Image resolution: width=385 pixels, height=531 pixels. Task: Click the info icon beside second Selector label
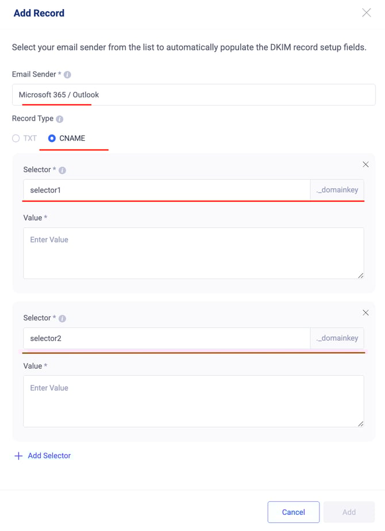(62, 318)
